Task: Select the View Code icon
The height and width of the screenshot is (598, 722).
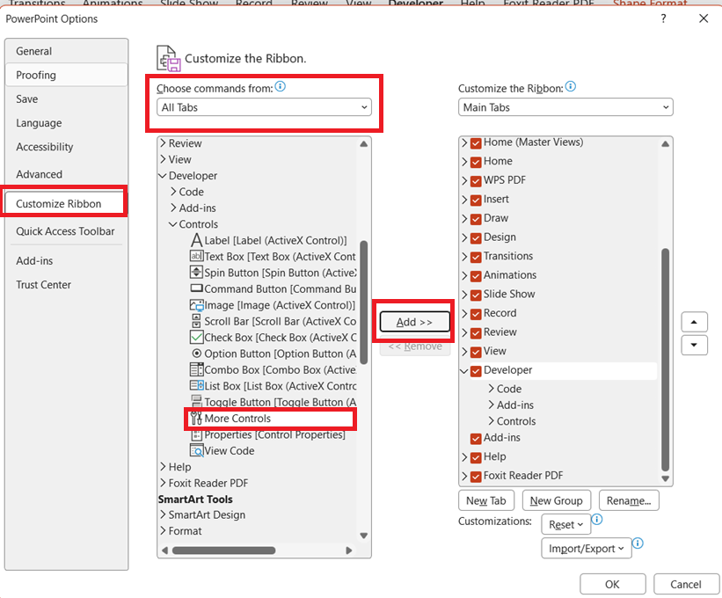Action: pos(197,450)
